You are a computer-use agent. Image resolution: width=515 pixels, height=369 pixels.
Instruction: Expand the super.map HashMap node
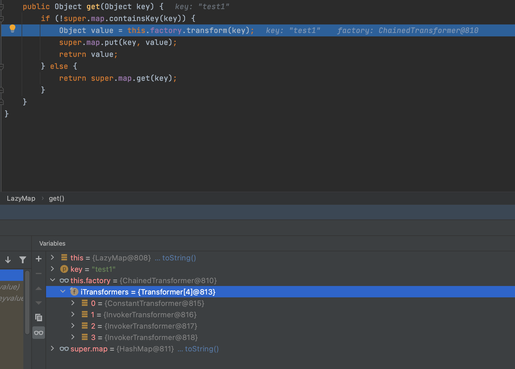pos(52,349)
